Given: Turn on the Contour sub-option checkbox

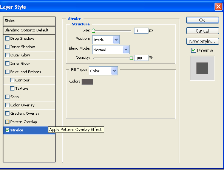Looking at the screenshot, I should tap(12, 80).
